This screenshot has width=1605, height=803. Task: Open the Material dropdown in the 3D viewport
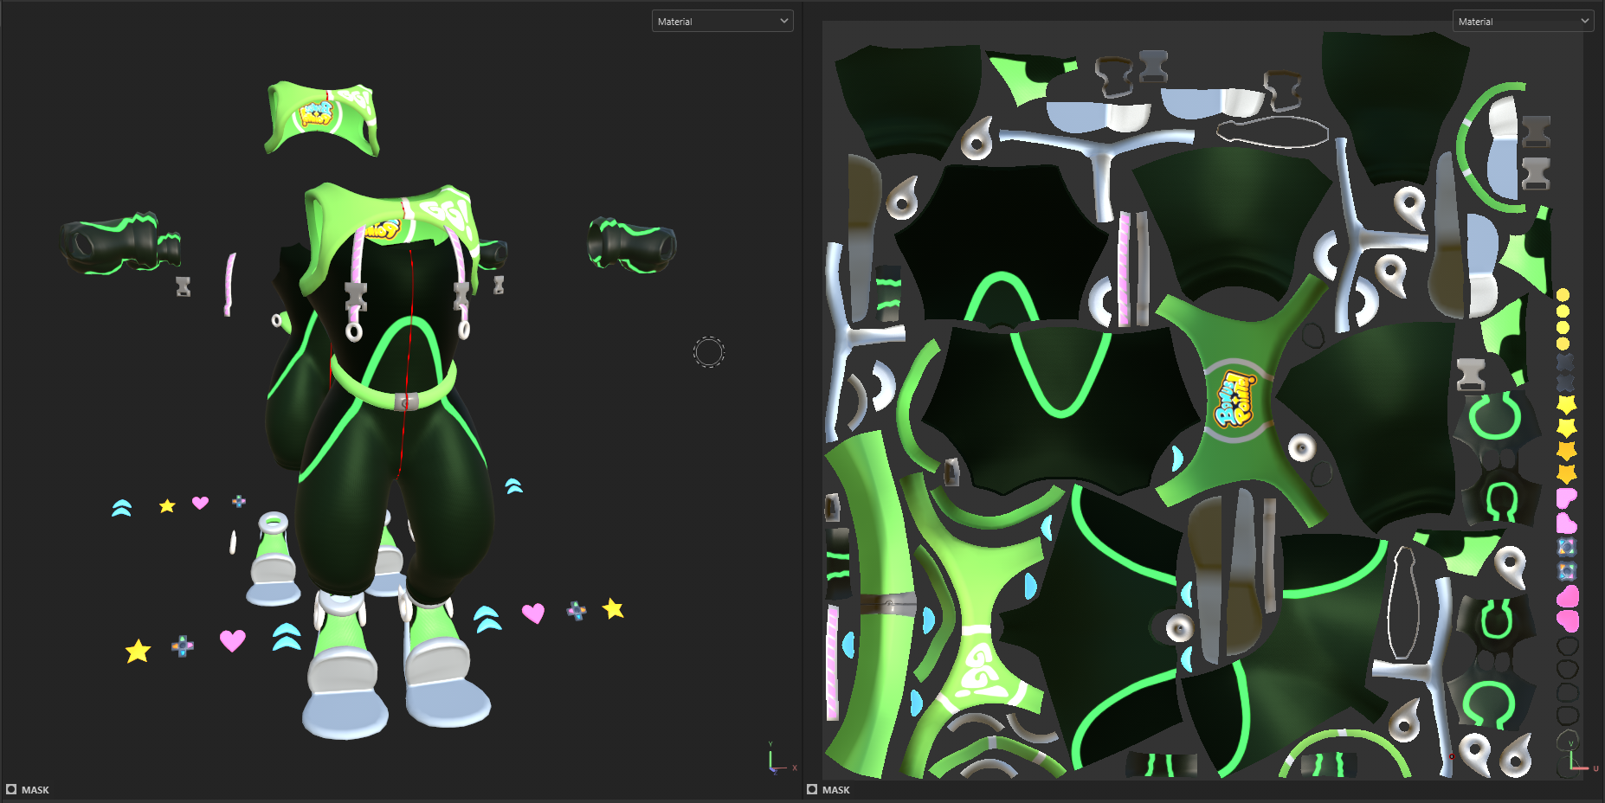[722, 21]
